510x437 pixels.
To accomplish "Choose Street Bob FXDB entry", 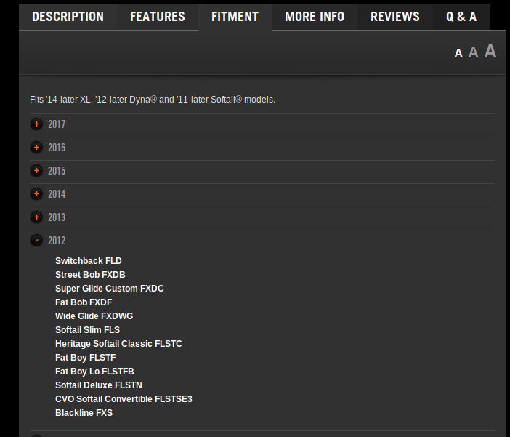I will click(x=90, y=275).
